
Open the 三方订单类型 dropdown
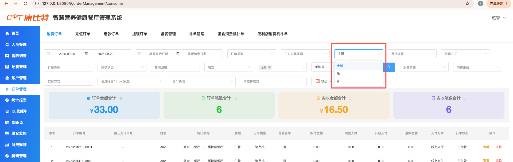305,54
